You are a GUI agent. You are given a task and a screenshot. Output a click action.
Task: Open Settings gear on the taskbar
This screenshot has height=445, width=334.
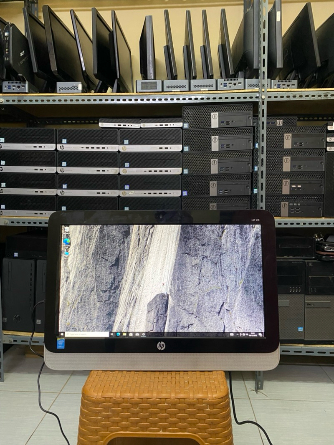pyautogui.click(x=144, y=334)
